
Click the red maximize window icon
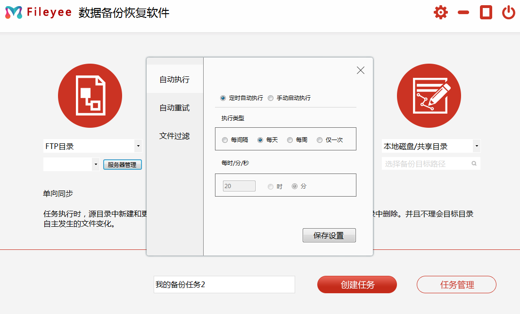click(486, 12)
